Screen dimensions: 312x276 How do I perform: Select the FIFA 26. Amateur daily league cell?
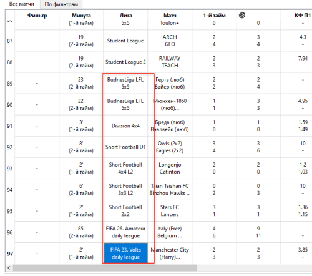pyautogui.click(x=125, y=232)
